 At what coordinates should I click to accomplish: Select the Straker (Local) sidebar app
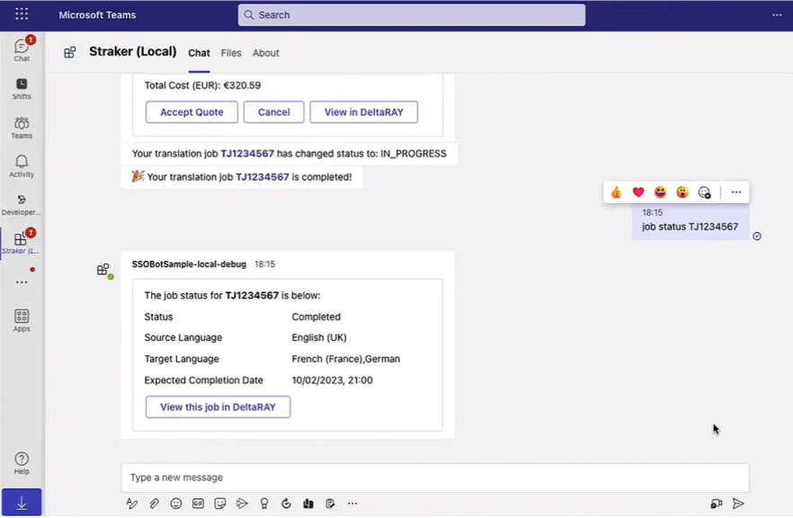(22, 243)
